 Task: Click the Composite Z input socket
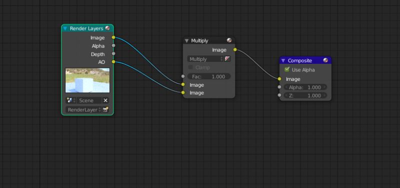(x=279, y=95)
